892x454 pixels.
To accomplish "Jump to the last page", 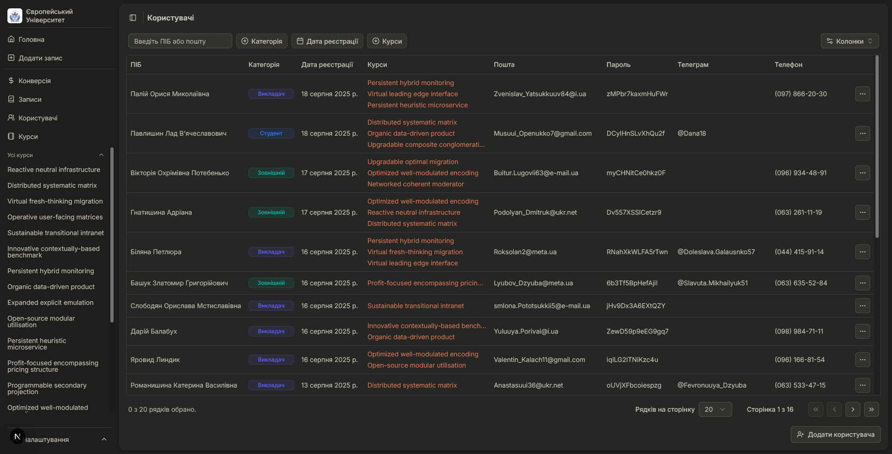I will click(x=871, y=409).
